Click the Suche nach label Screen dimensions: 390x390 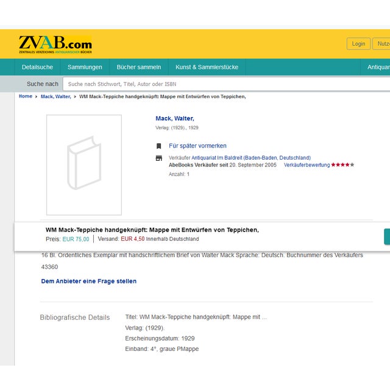[43, 84]
